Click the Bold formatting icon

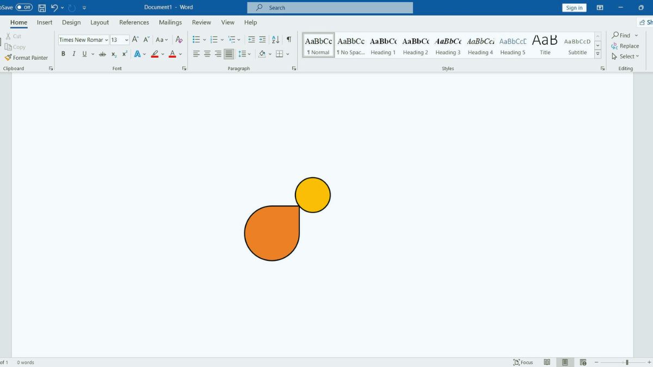click(63, 54)
